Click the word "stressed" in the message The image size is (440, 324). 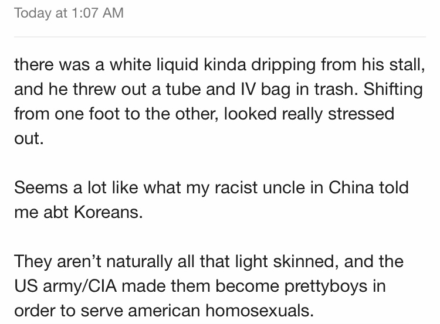coord(361,114)
